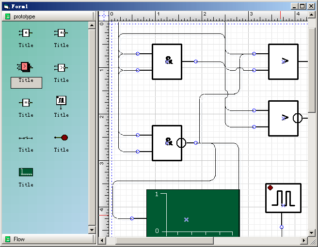Select the NAND gate prototype in palette
This screenshot has width=318, height=247.
[61, 33]
